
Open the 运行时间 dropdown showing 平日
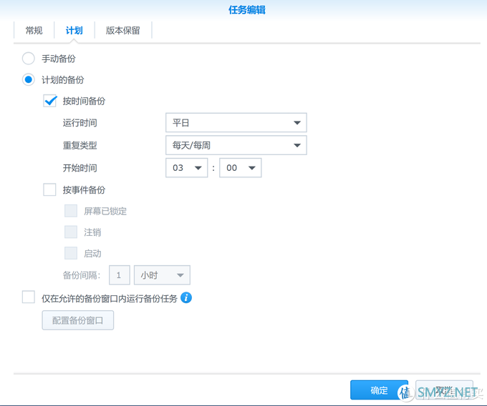pyautogui.click(x=236, y=123)
